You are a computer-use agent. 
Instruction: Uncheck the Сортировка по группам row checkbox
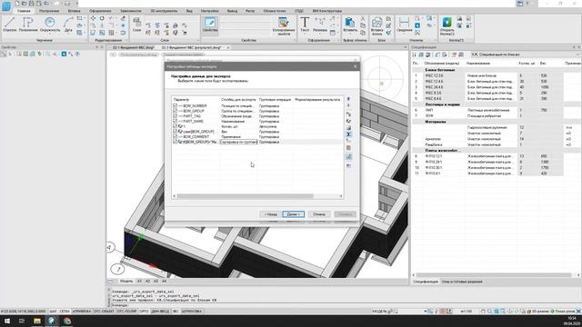(x=175, y=142)
